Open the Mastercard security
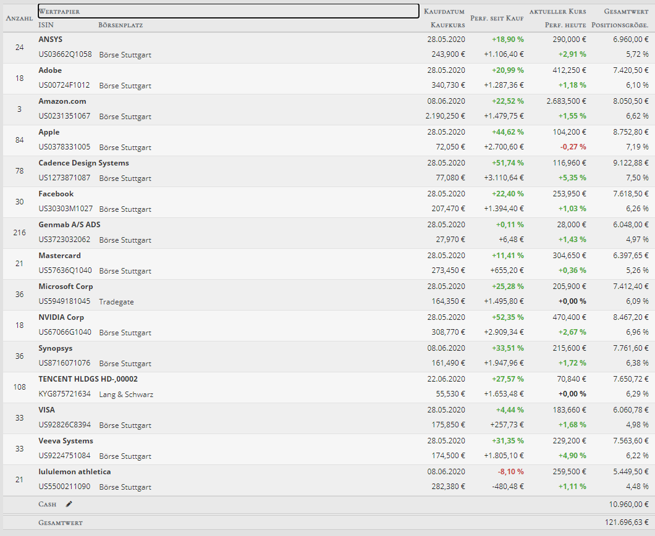Viewport: 655px width, 536px height. [59, 256]
